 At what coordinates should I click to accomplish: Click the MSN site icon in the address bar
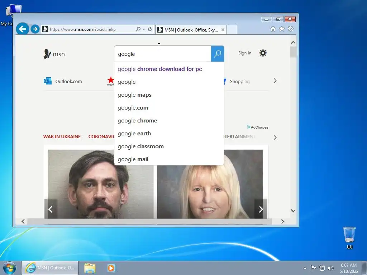point(45,29)
